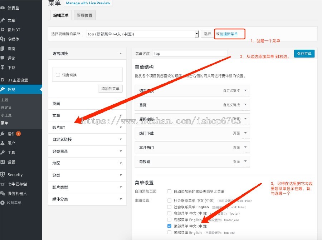This screenshot has height=240, width=322.
Task: Expand the 影片BT accordion section
Action: pos(121,127)
